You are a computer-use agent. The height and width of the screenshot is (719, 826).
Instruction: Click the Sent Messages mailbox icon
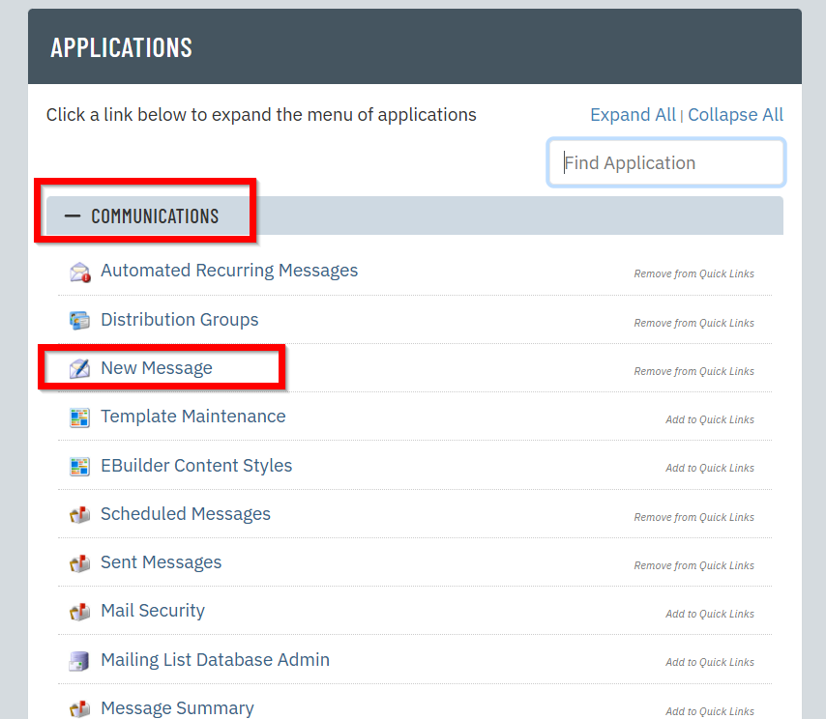[x=79, y=563]
